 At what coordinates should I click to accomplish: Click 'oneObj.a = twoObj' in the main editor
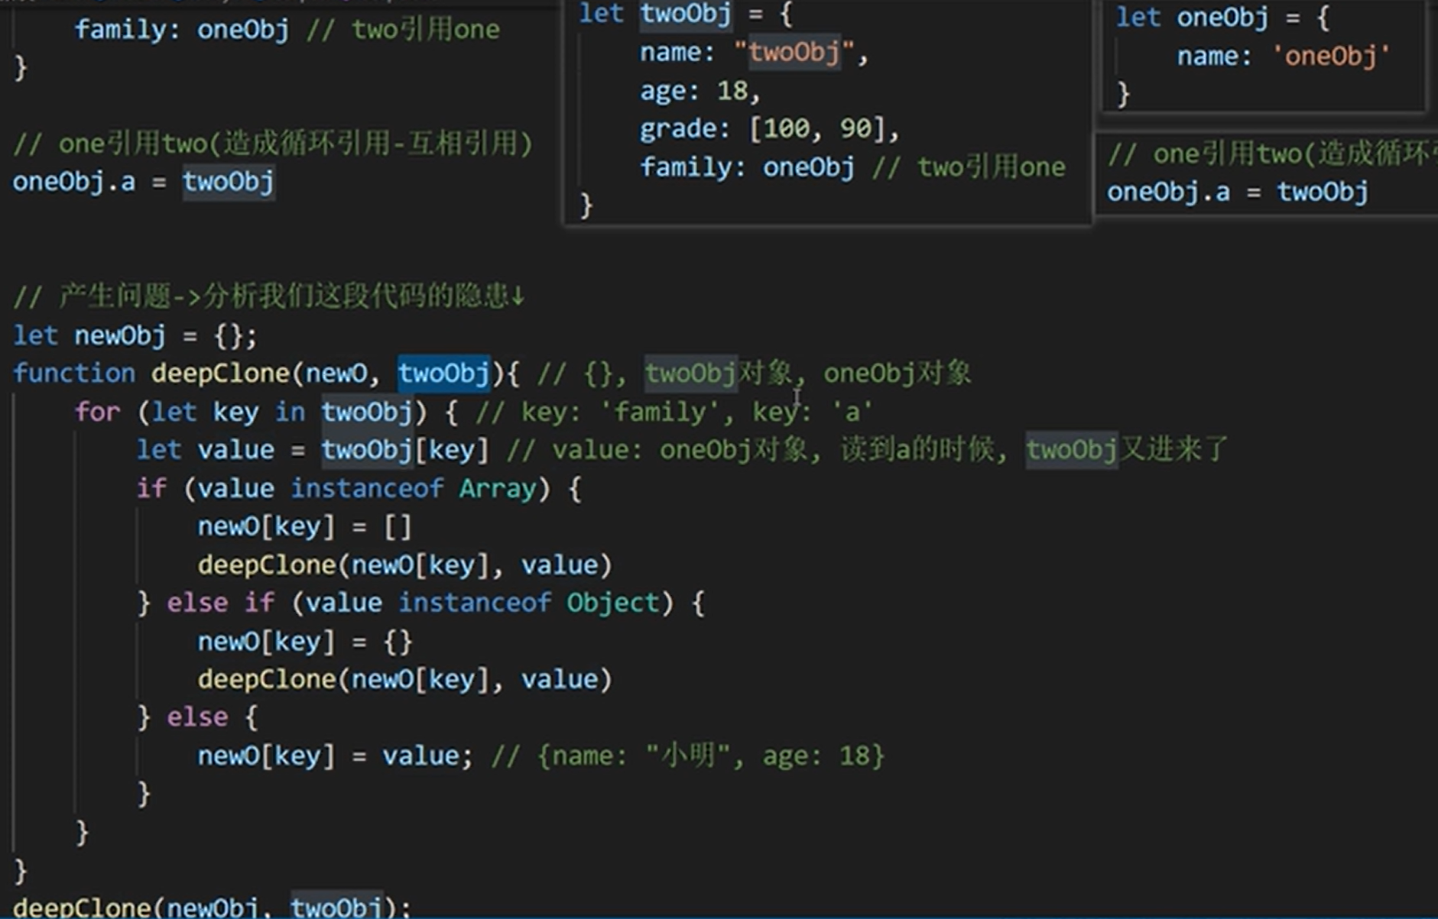tap(143, 182)
